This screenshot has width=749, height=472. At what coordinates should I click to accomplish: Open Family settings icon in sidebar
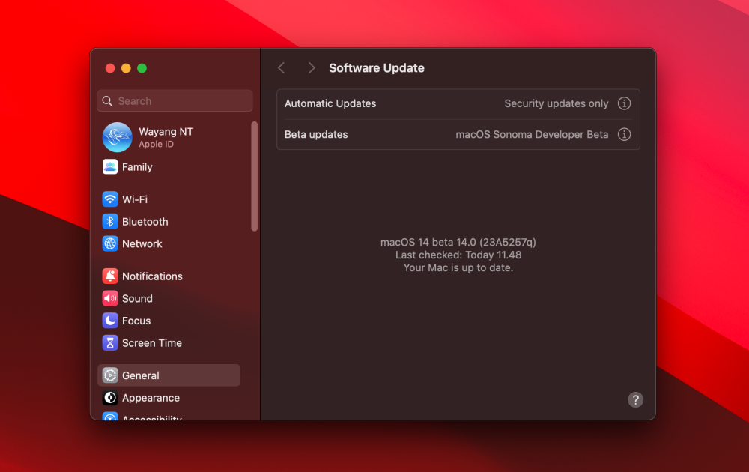pos(110,167)
